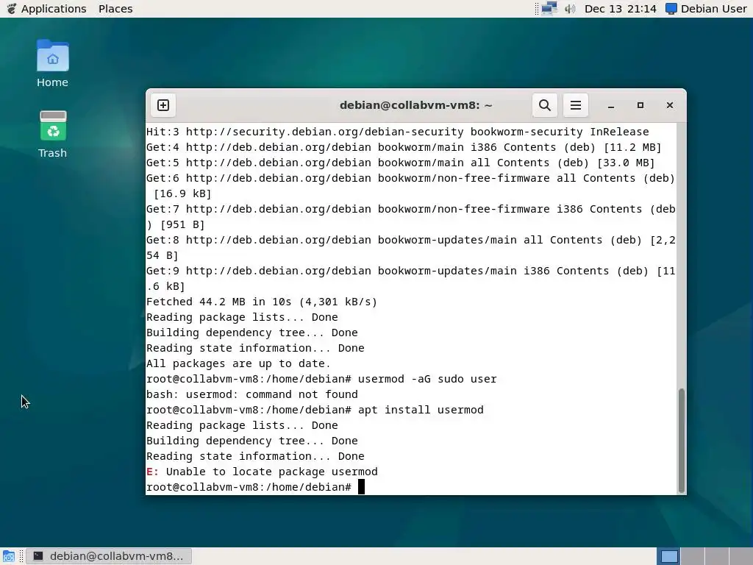Click the Get:5 bookworm/main all Contents line
This screenshot has height=565, width=753.
click(401, 163)
